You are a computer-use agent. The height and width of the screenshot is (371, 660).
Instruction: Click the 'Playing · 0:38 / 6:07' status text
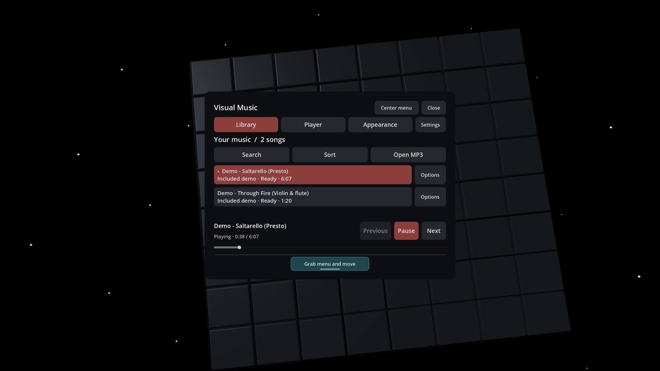tap(236, 237)
